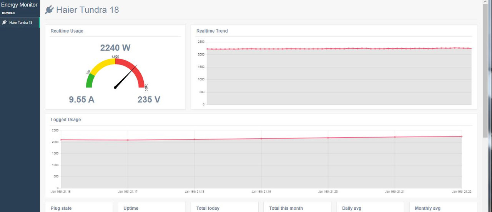
Task: Click the Haier Tundra 18 page heading
Action: click(x=88, y=10)
